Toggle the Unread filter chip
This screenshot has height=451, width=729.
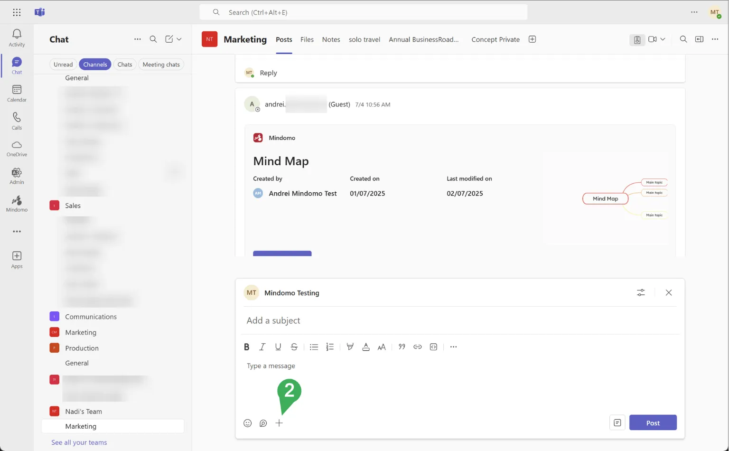click(63, 65)
